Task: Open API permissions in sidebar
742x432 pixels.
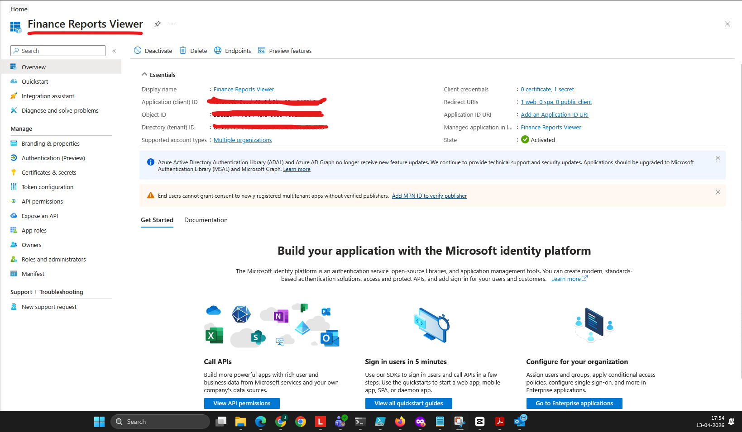Action: pyautogui.click(x=42, y=201)
